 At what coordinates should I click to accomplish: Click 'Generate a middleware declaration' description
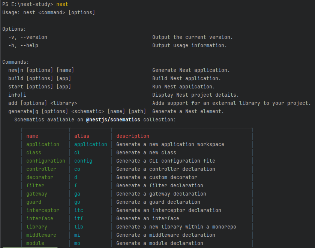165,235
